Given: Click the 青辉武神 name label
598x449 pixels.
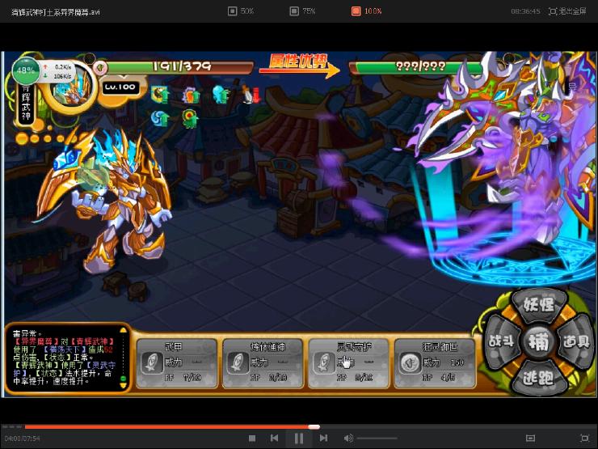Looking at the screenshot, I should pos(26,103).
